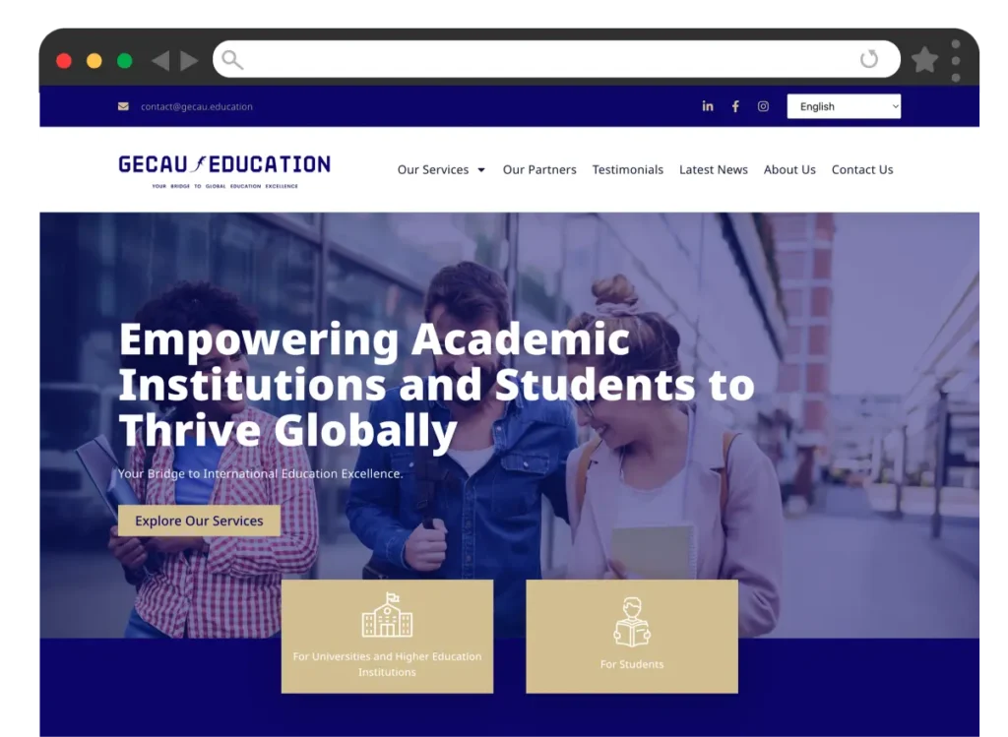The image size is (1008, 737).
Task: Open the Instagram social icon
Action: tap(763, 106)
